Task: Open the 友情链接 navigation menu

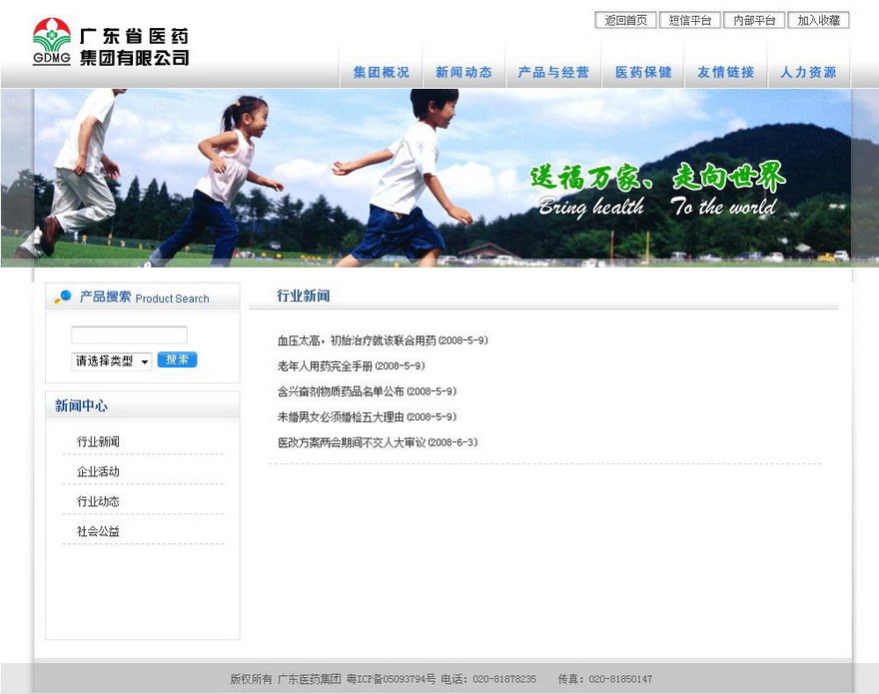Action: pyautogui.click(x=725, y=72)
